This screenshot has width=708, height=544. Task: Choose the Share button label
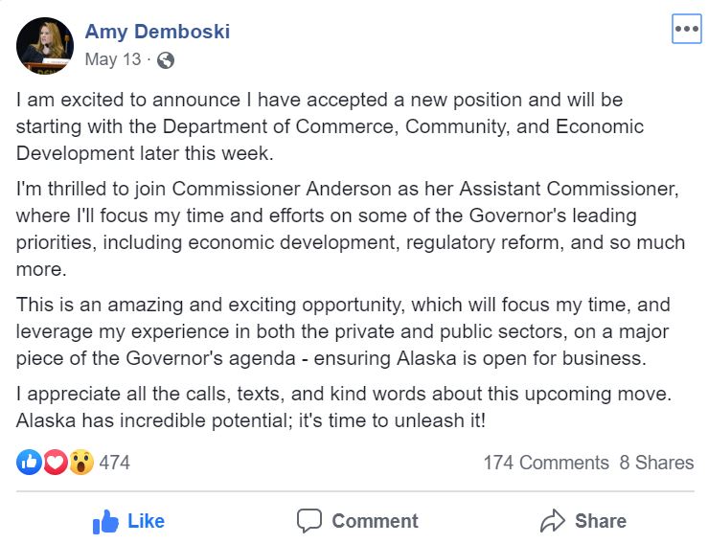(601, 521)
